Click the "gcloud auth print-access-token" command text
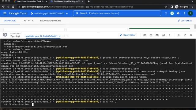196x110 pixels. (125, 77)
